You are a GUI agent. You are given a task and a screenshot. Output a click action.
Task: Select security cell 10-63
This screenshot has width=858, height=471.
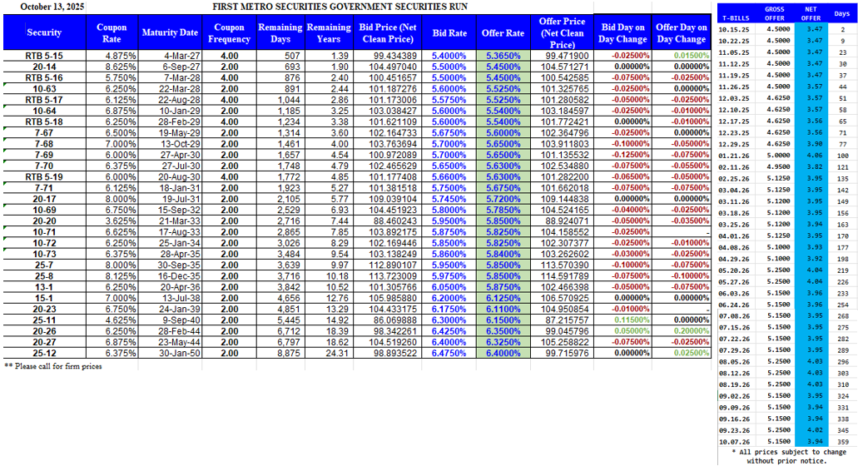44,88
